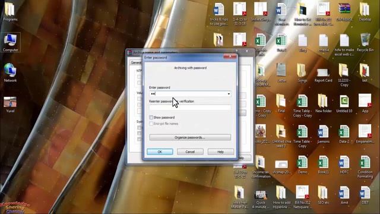Image resolution: width=380 pixels, height=214 pixels.
Task: Open the Songs folder
Action: [302, 73]
